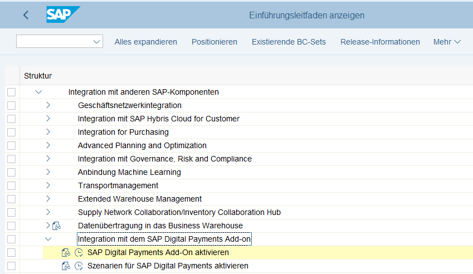Expand the Anbindung Machine Learning node
Viewport: 473px width, 274px height.
48,172
